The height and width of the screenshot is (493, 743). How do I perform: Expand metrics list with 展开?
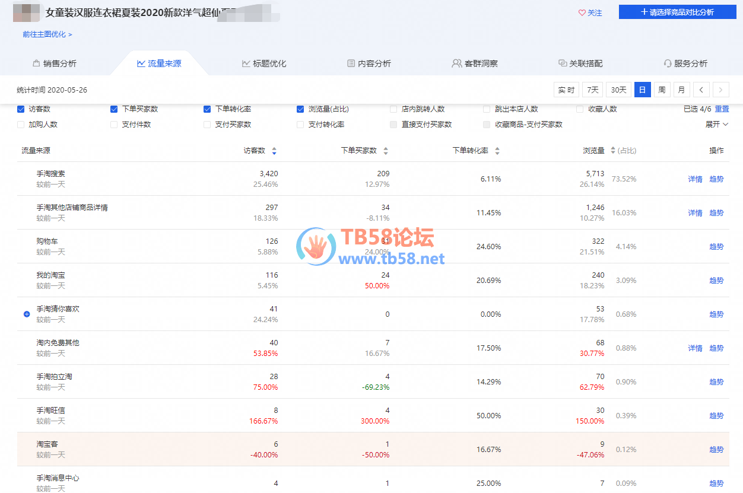[716, 125]
